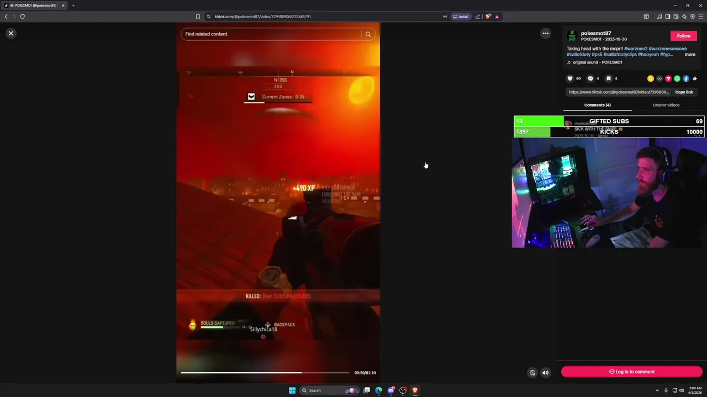The image size is (707, 397).
Task: Save video with the bookmark icon
Action: click(609, 78)
